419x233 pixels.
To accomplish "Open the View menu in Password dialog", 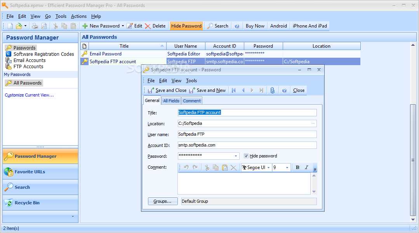I will coord(176,81).
